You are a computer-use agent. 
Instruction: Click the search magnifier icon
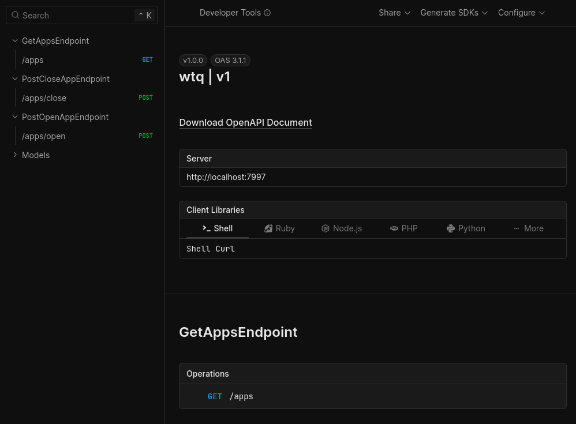tap(14, 15)
